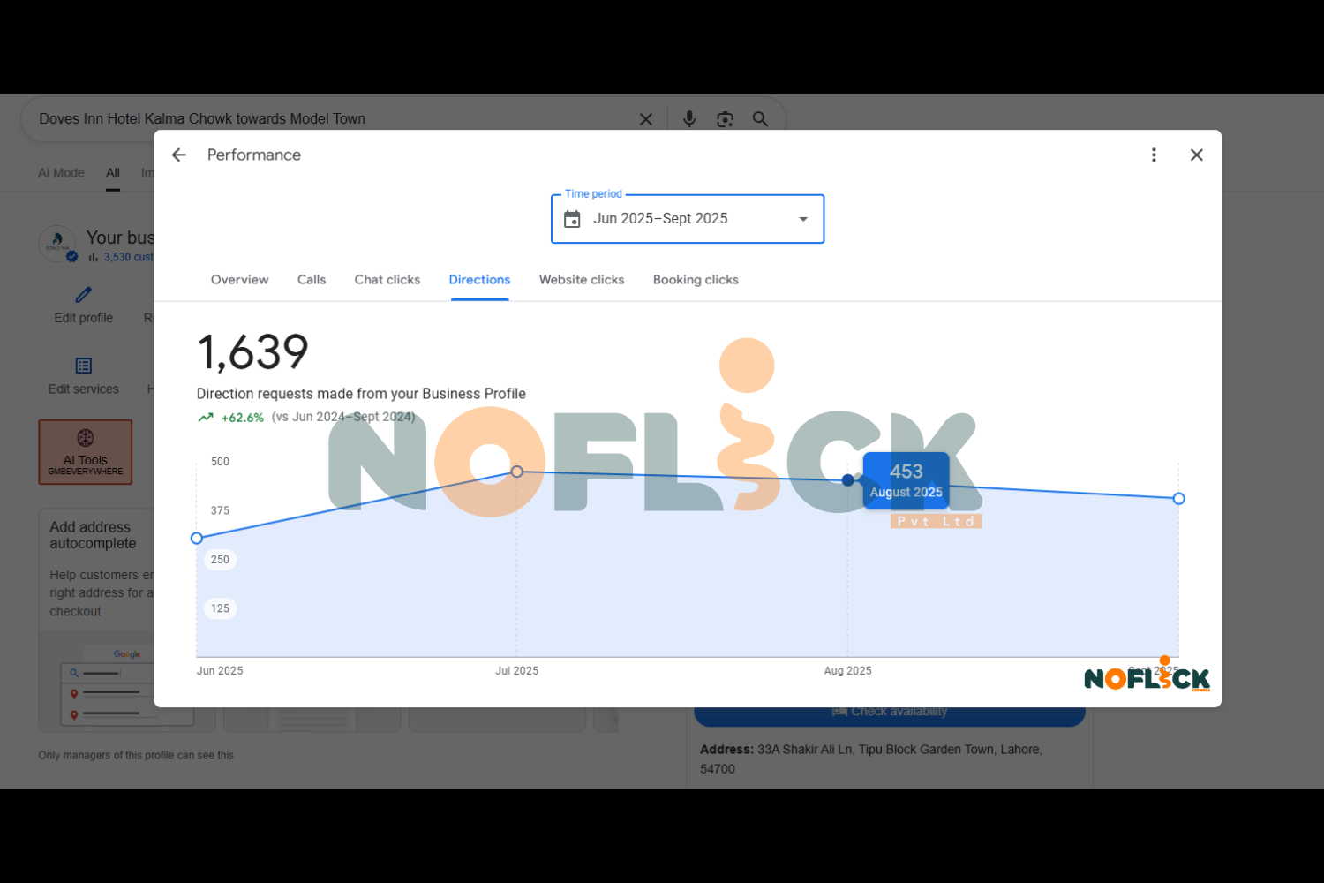Image resolution: width=1324 pixels, height=883 pixels.
Task: Select the Aug 2025 data point on chart
Action: tap(848, 480)
